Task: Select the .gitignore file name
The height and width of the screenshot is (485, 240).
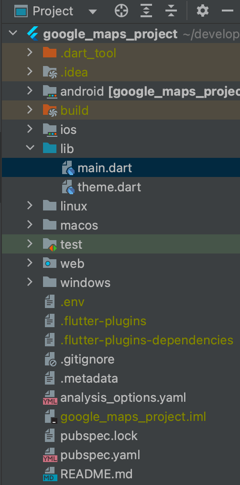Action: click(87, 360)
